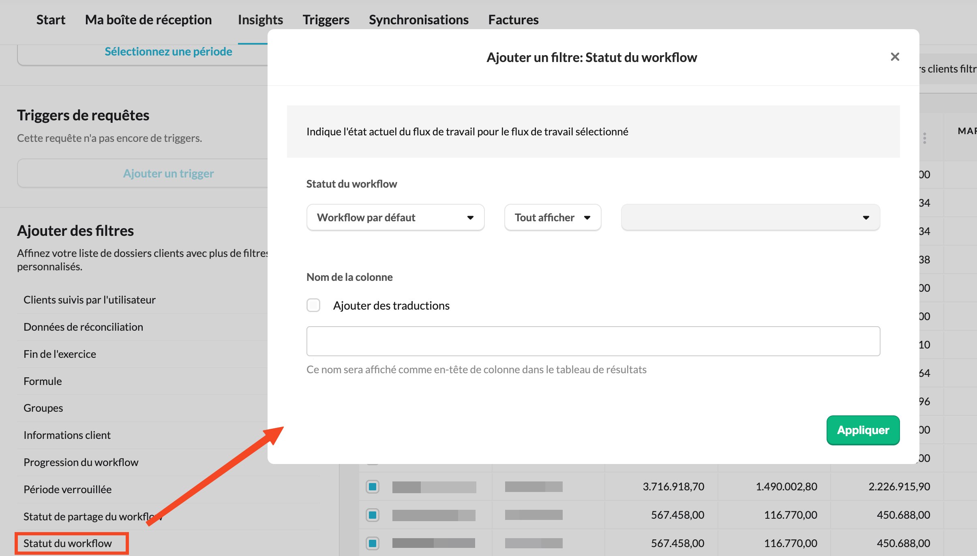Click Ajouter un trigger button
This screenshot has height=556, width=977.
[x=168, y=173]
